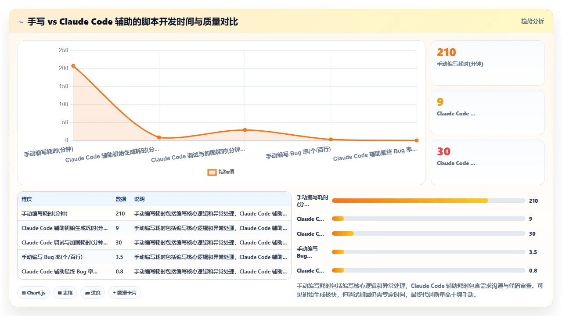Screen dimensions: 562x316
Task: Click the data point for Claude Code 辅助初始生成耗时
Action: click(x=159, y=137)
